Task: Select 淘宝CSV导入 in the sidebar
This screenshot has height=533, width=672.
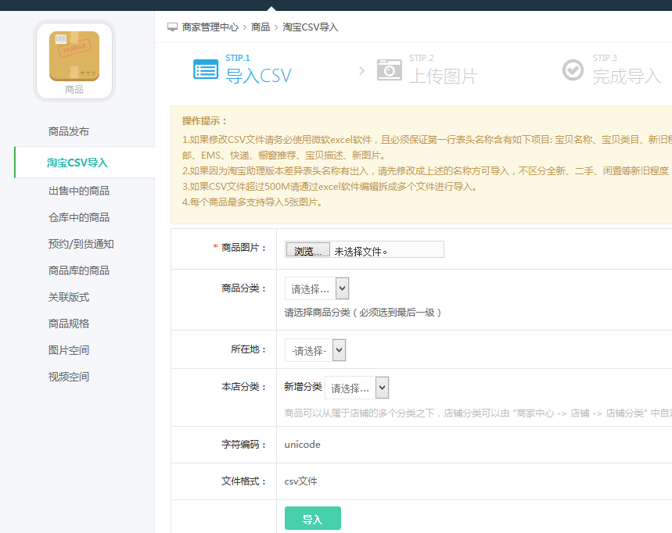Action: pyautogui.click(x=77, y=163)
